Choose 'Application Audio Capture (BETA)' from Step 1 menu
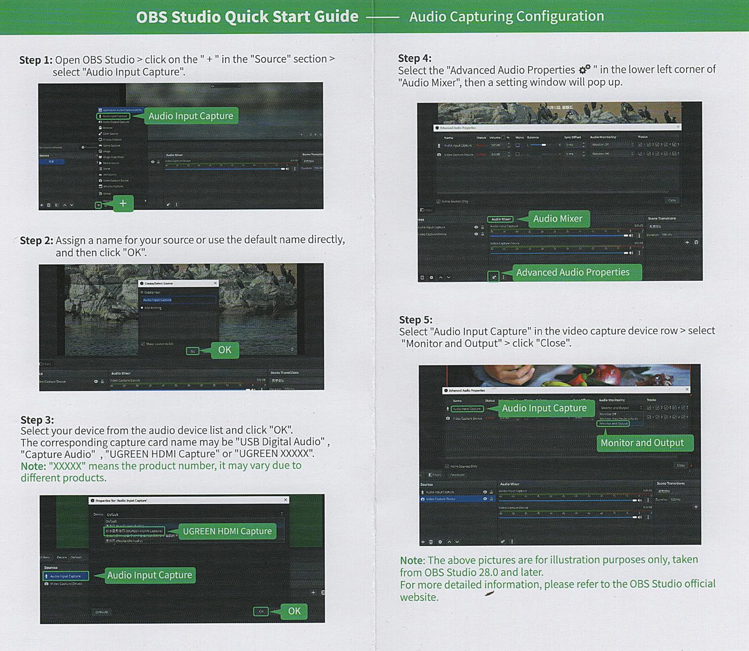 [120, 110]
